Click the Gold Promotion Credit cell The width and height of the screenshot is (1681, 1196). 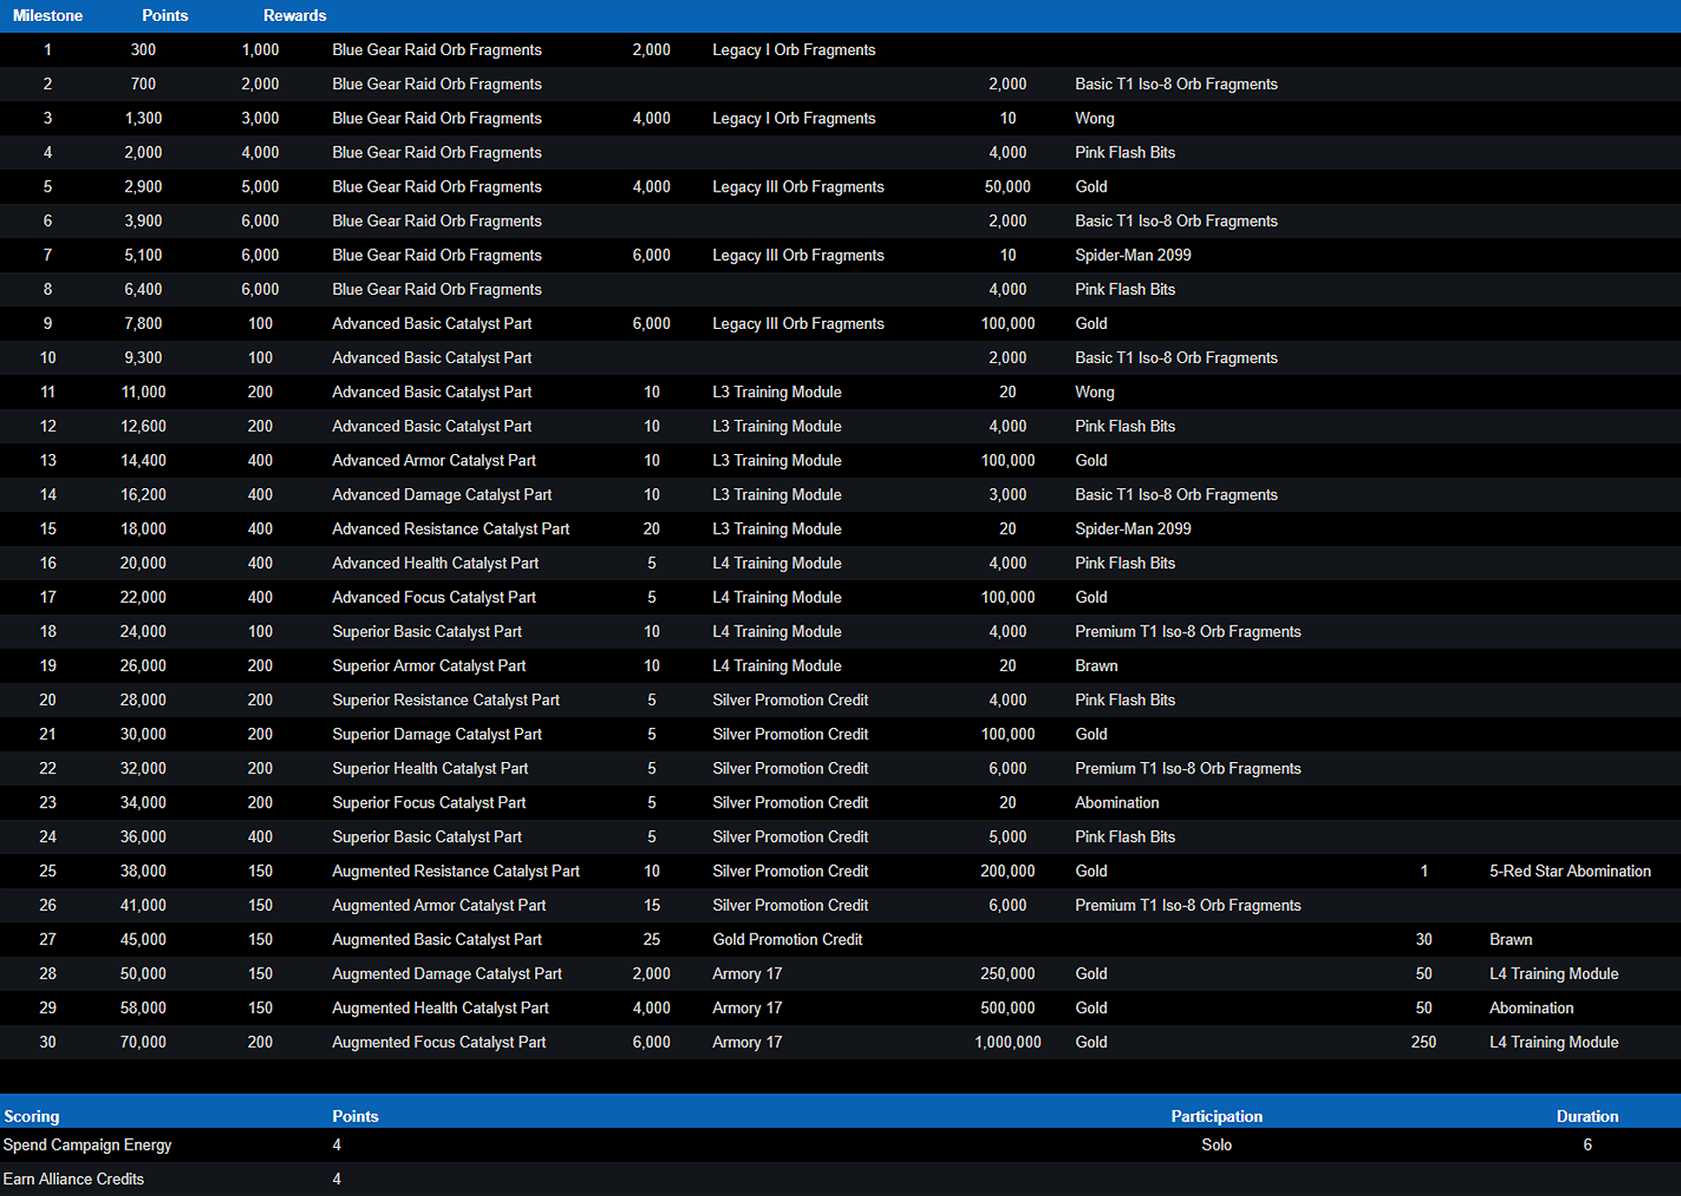(787, 940)
